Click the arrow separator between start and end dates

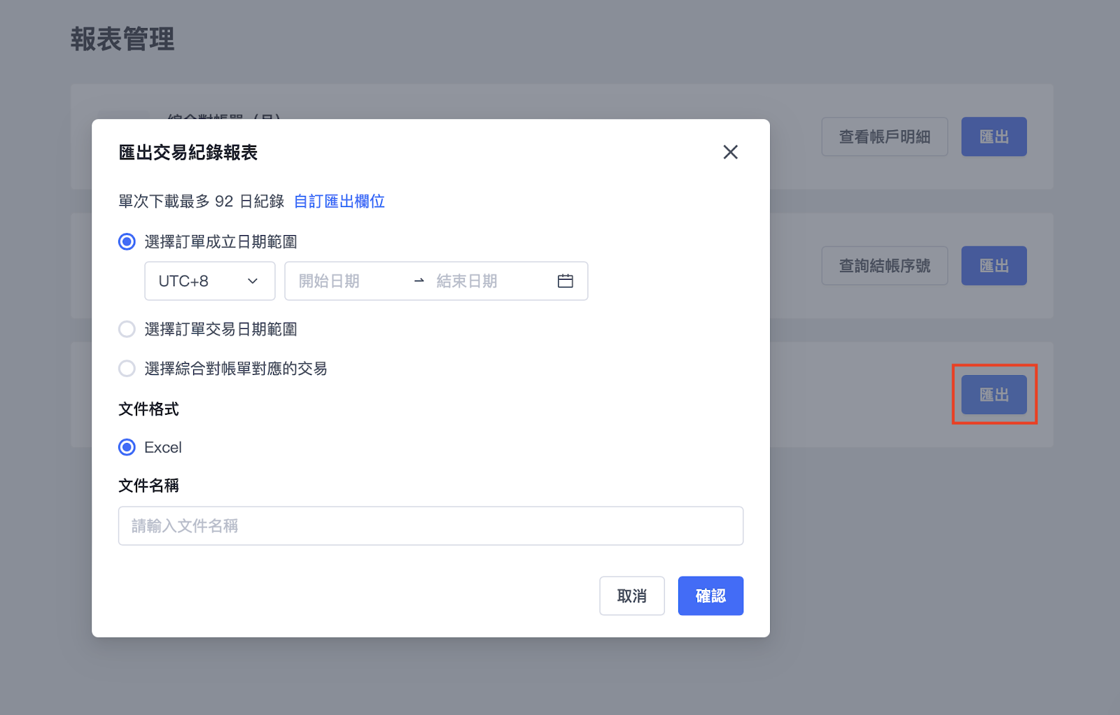coord(419,281)
